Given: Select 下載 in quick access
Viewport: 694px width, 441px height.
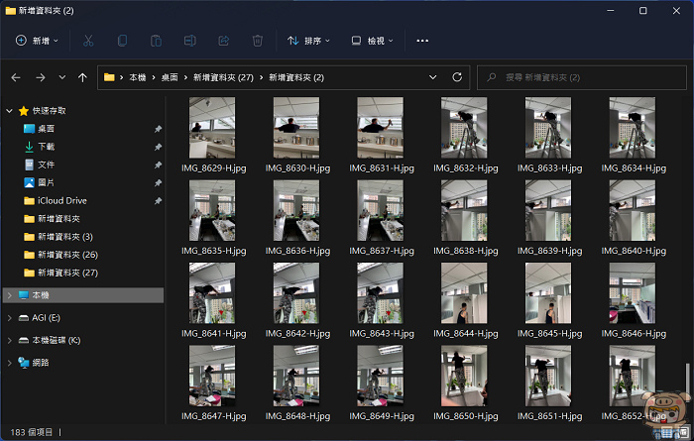Looking at the screenshot, I should tap(46, 147).
